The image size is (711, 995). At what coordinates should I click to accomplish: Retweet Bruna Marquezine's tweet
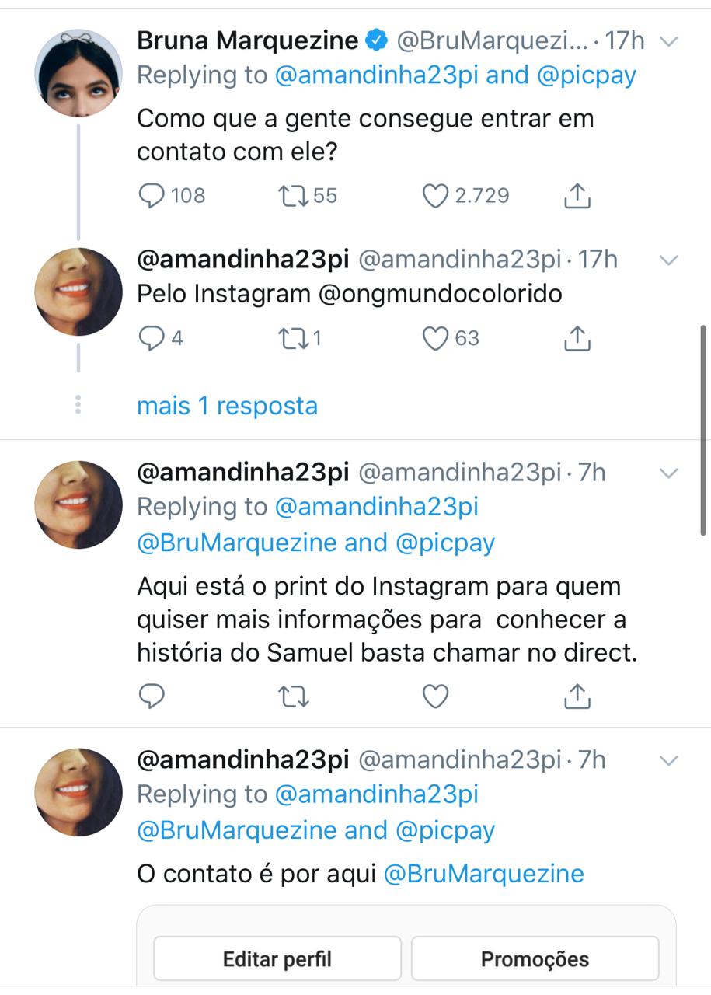[x=295, y=195]
